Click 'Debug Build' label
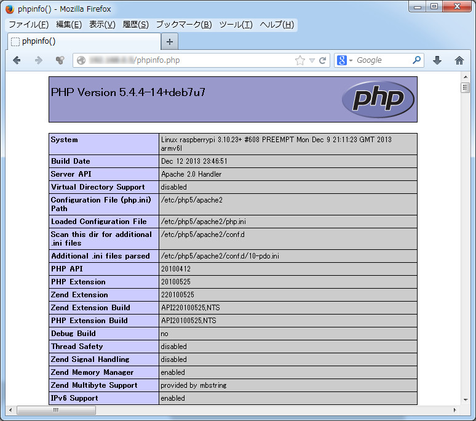This screenshot has height=421, width=476. [73, 334]
